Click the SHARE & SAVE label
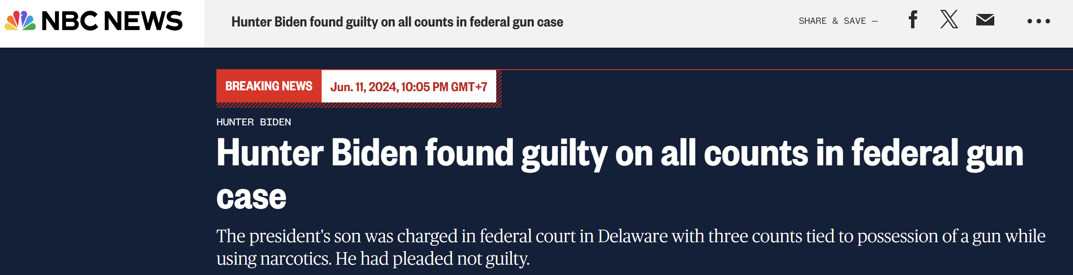 (832, 21)
